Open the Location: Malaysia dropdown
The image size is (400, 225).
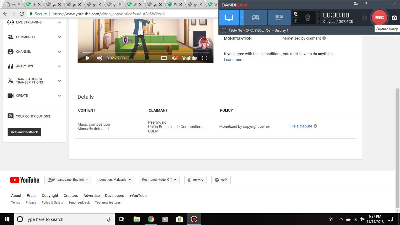[115, 180]
